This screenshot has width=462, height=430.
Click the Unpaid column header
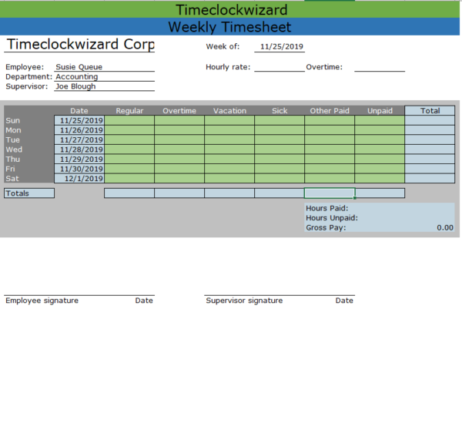coord(380,111)
